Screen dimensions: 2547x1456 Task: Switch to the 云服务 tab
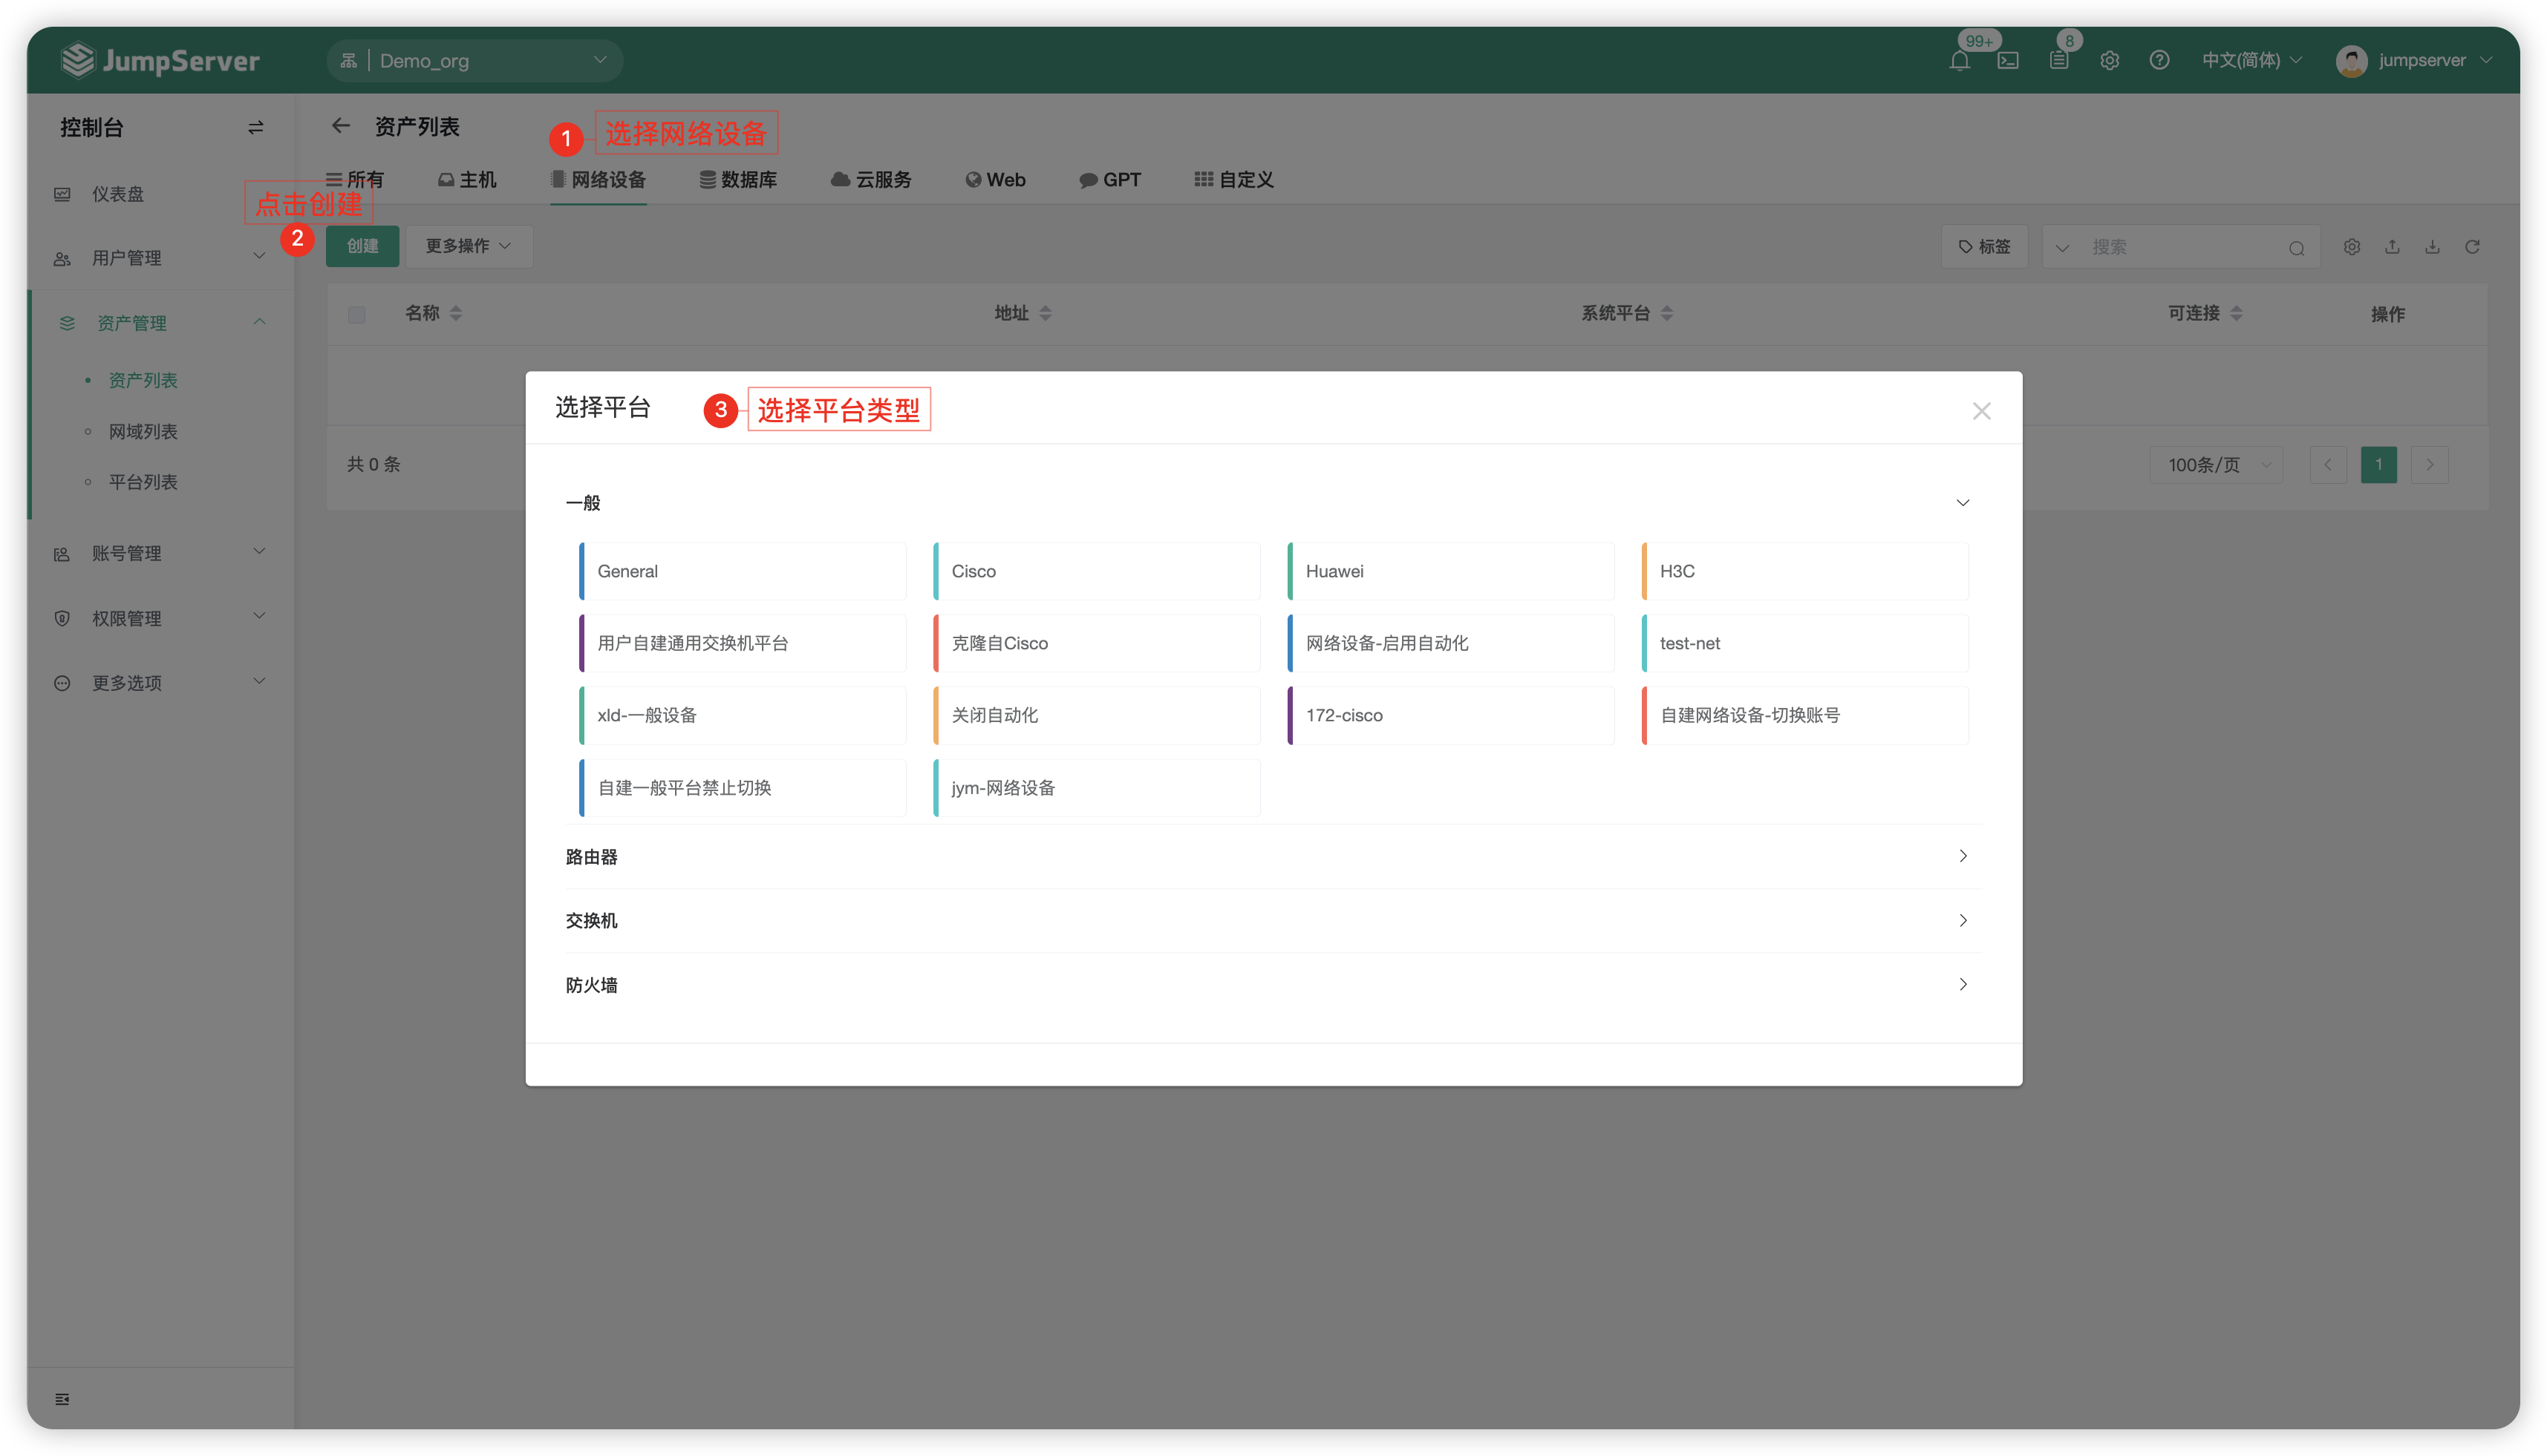pyautogui.click(x=871, y=180)
